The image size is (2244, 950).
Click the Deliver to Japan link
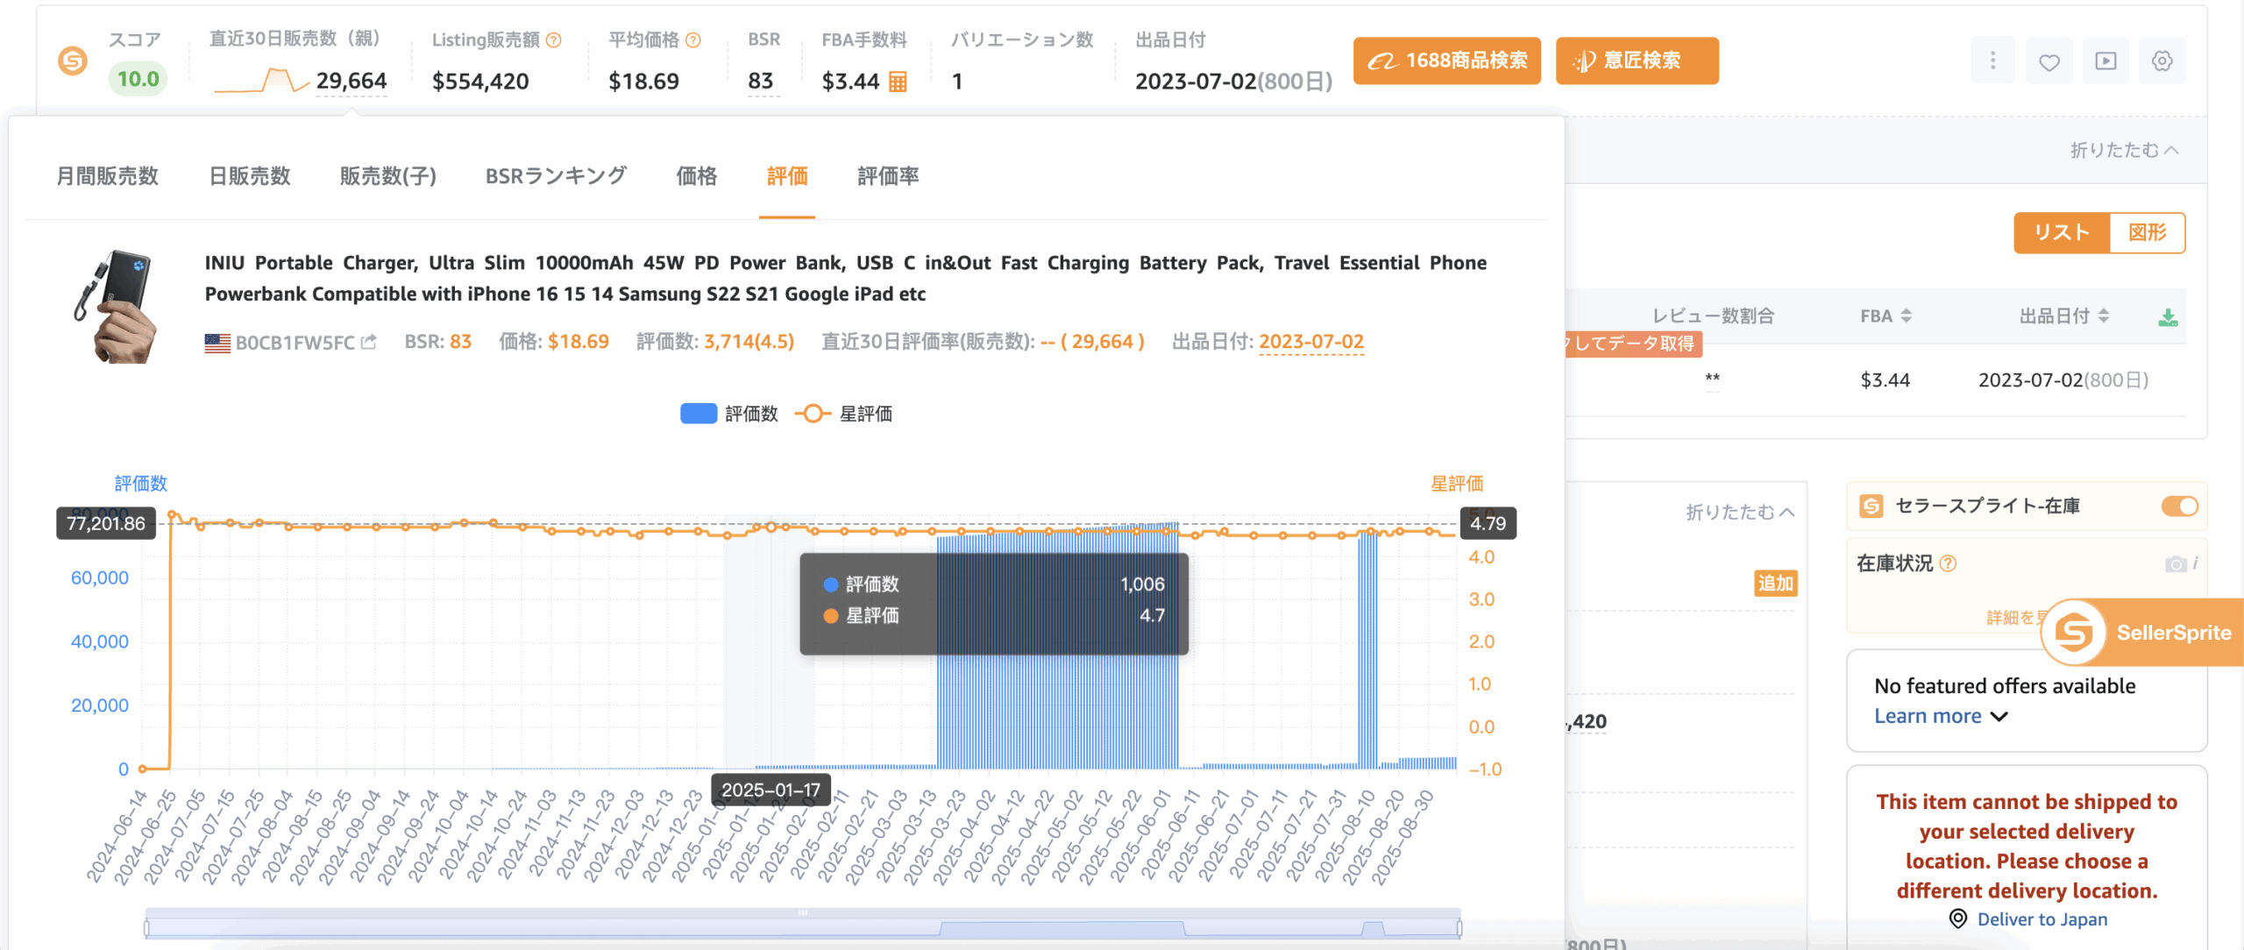click(2042, 919)
